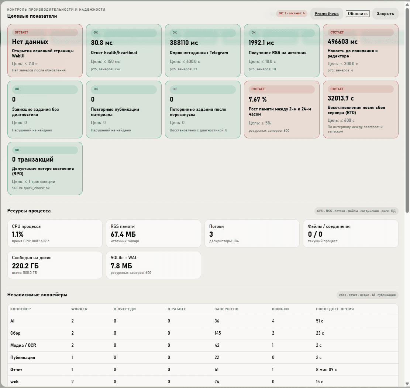Click the 'Ответ health/heartbeat' metric label
Image resolution: width=410 pixels, height=388 pixels.
pos(114,52)
